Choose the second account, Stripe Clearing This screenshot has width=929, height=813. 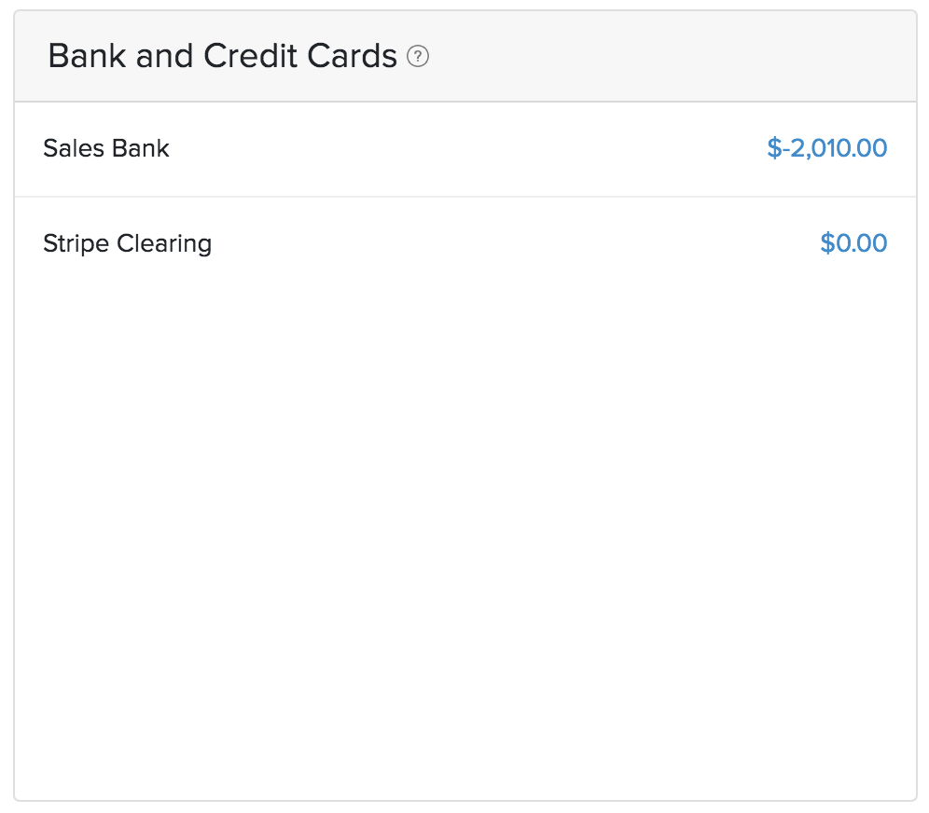127,243
